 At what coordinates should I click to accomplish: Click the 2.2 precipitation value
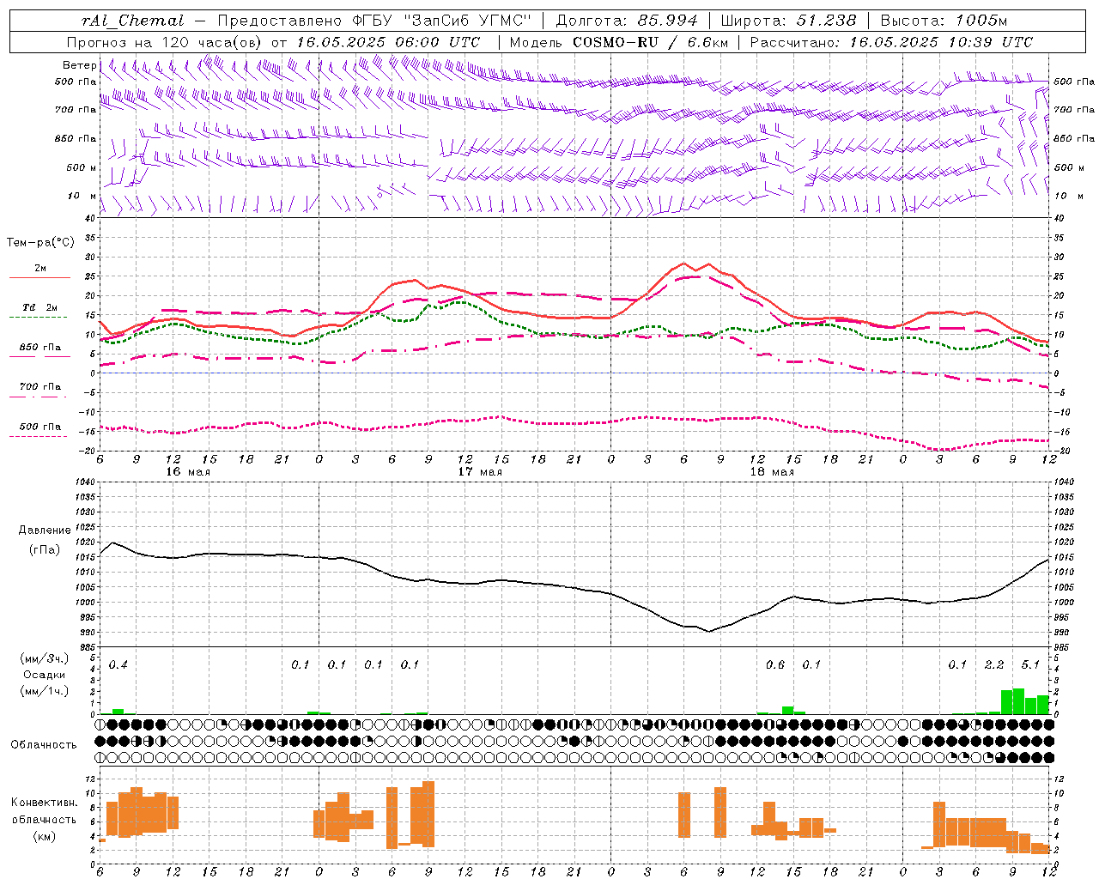(994, 665)
